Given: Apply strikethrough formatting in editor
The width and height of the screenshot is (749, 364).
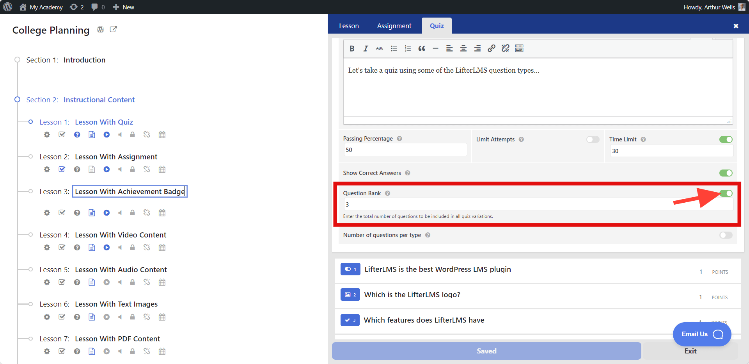Looking at the screenshot, I should tap(380, 48).
